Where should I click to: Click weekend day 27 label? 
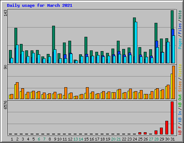coord(151,139)
